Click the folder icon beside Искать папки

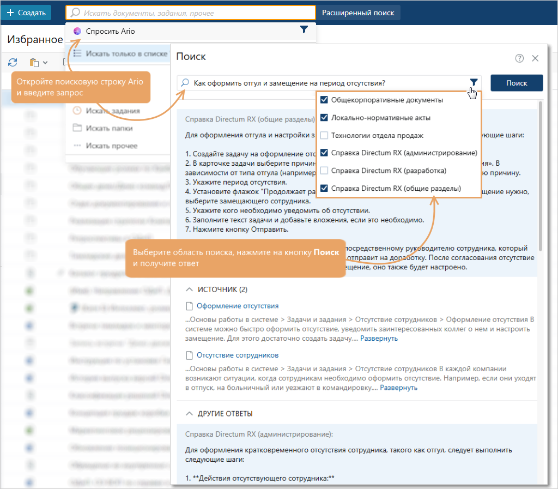[x=77, y=128]
